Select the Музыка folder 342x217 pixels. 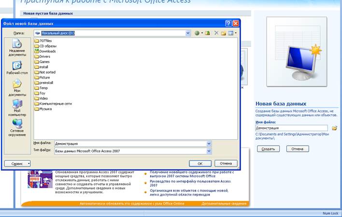click(x=43, y=109)
